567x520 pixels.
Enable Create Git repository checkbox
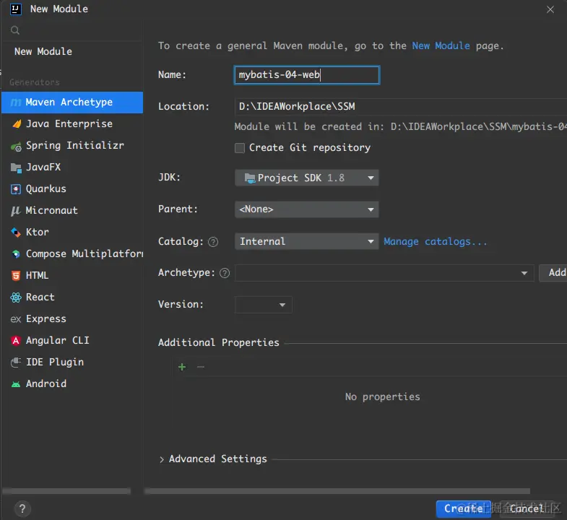pyautogui.click(x=239, y=148)
